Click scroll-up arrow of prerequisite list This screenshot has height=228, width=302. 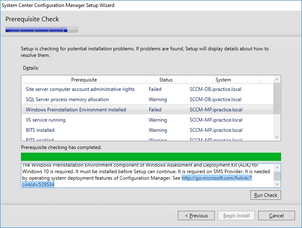277,79
